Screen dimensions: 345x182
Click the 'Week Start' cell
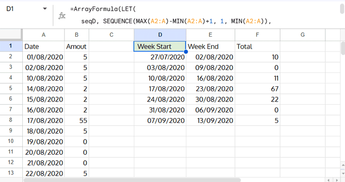click(160, 47)
